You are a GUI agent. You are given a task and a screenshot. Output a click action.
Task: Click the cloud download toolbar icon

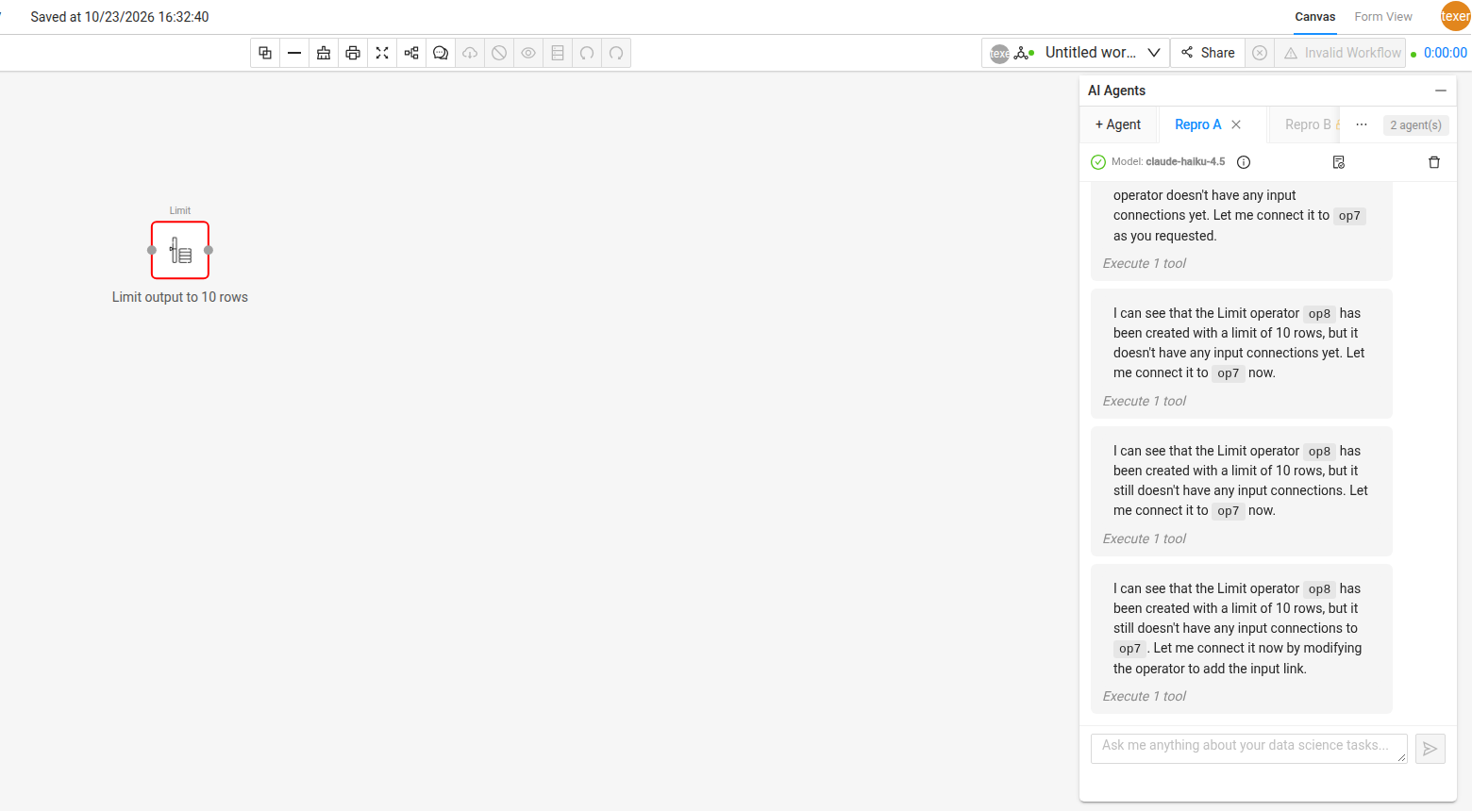[x=470, y=53]
